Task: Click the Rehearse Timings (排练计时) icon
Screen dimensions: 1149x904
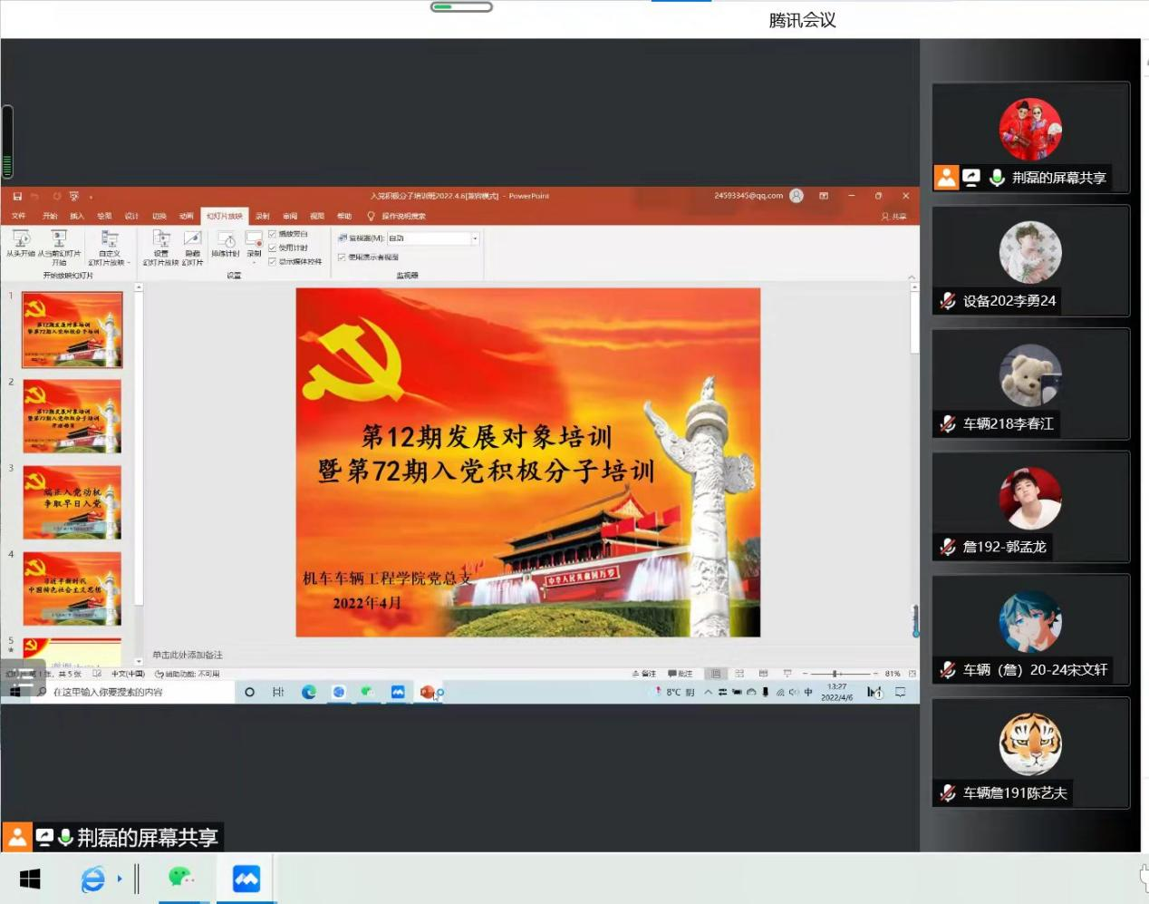Action: (x=226, y=240)
